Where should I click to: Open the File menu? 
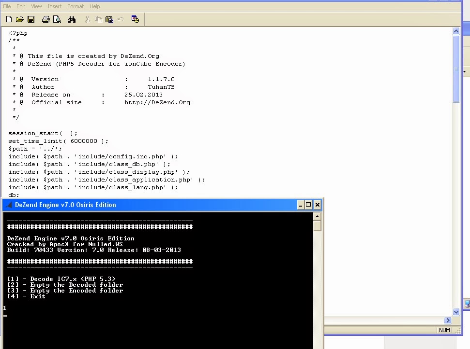click(x=7, y=6)
